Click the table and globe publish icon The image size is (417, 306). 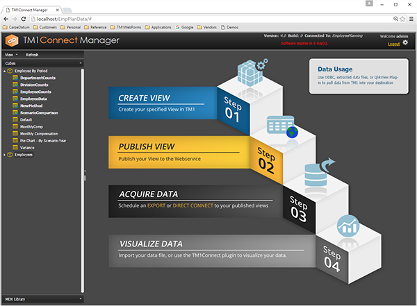282,127
